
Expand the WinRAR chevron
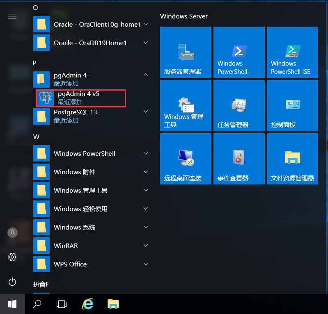146,246
